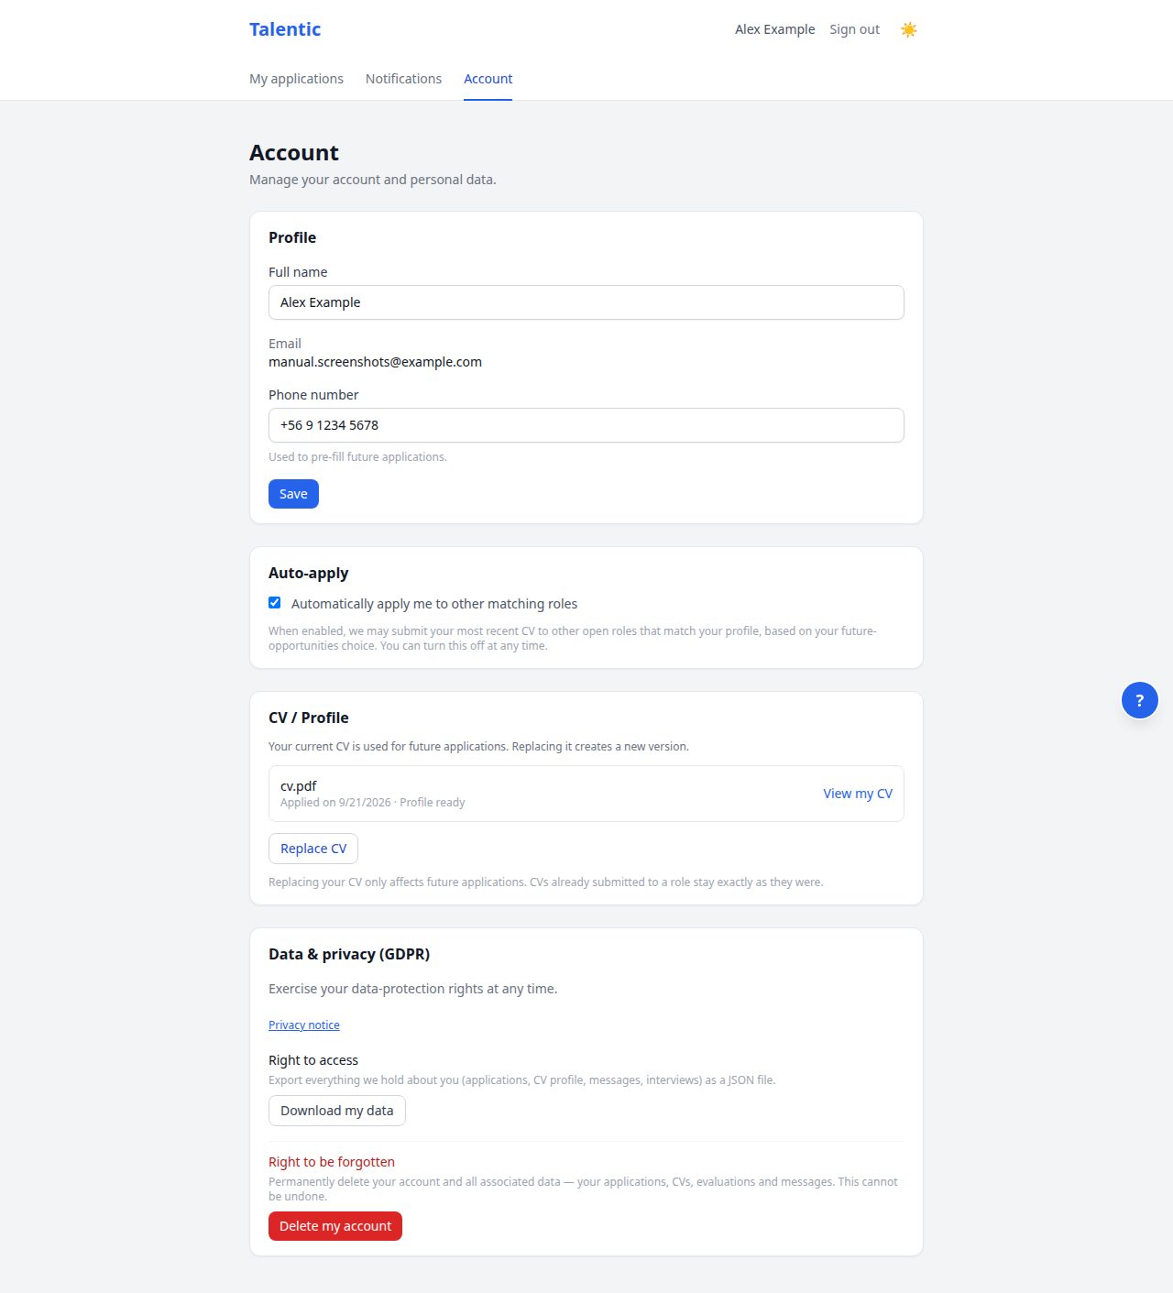The width and height of the screenshot is (1173, 1293).
Task: Click the Talentic logo
Action: pos(285,29)
